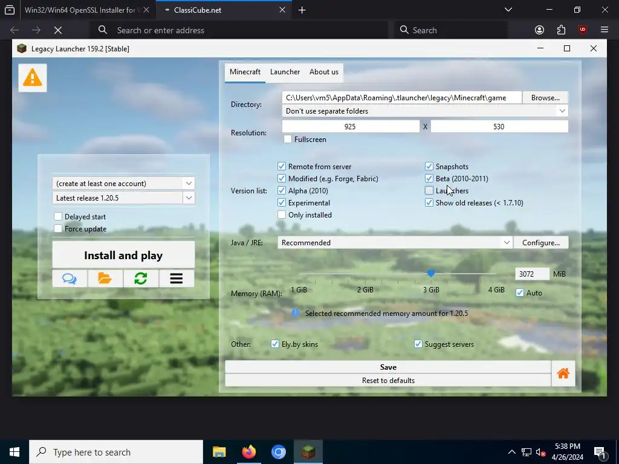
Task: Open File Explorer from taskbar
Action: tap(219, 452)
